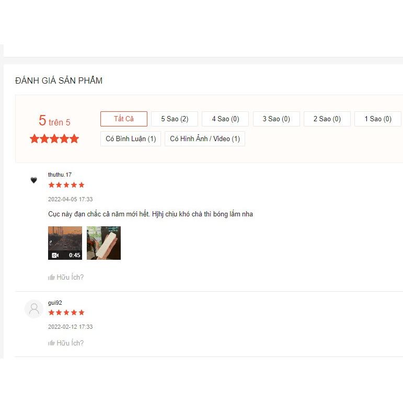The width and height of the screenshot is (403, 403).
Task: Click heading 'ĐÁNH GIÁ SẢN PHẨM'
Action: 59,80
